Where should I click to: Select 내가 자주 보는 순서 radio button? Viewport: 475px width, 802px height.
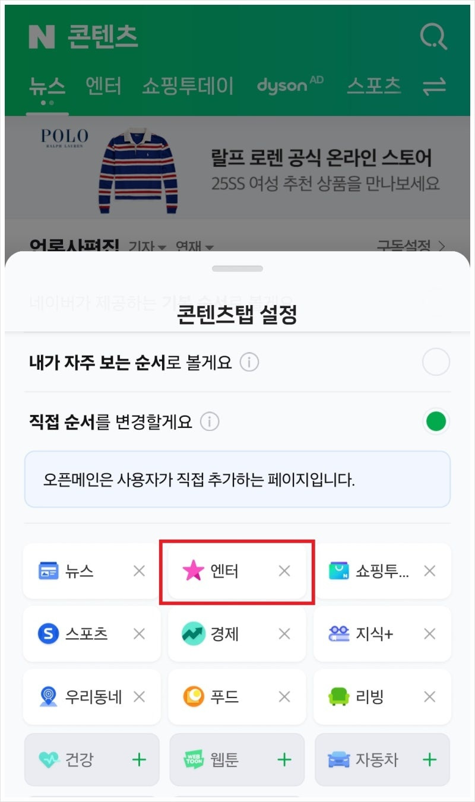436,362
